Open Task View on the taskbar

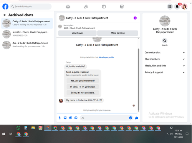point(11,134)
